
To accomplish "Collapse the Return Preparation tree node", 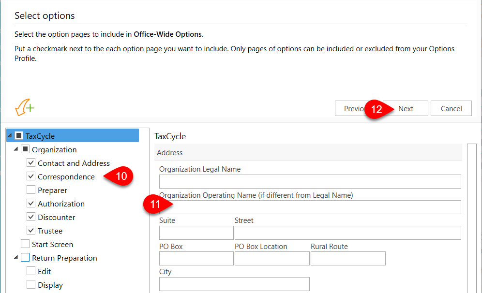I will (x=16, y=258).
